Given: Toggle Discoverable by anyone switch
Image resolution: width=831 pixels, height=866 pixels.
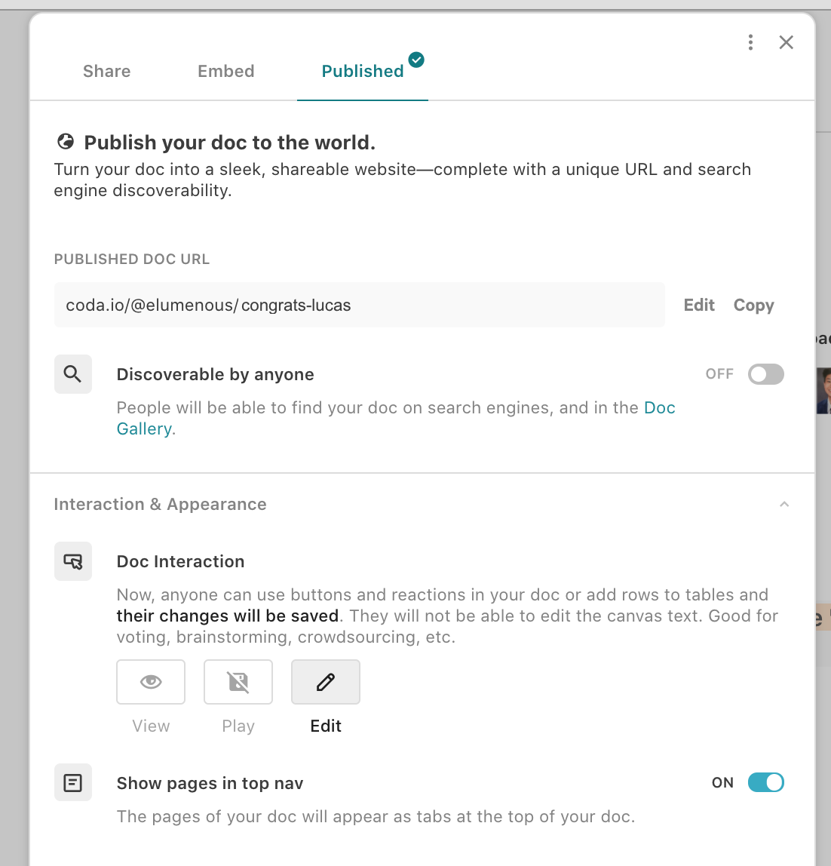Looking at the screenshot, I should (x=766, y=374).
